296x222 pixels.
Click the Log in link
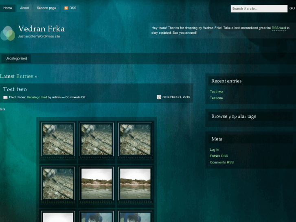pos(214,149)
